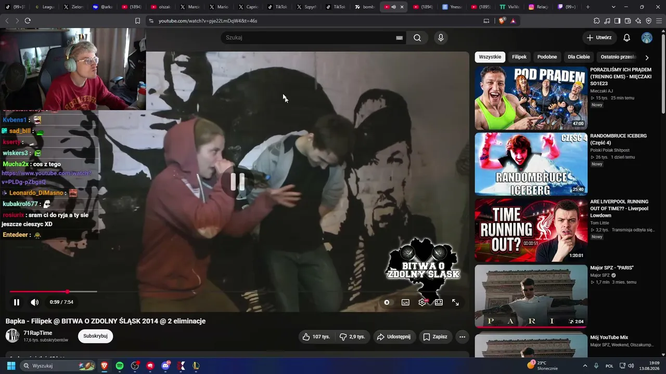The image size is (666, 374).
Task: Click the Wyszukaj taskbar search box
Action: point(57,366)
